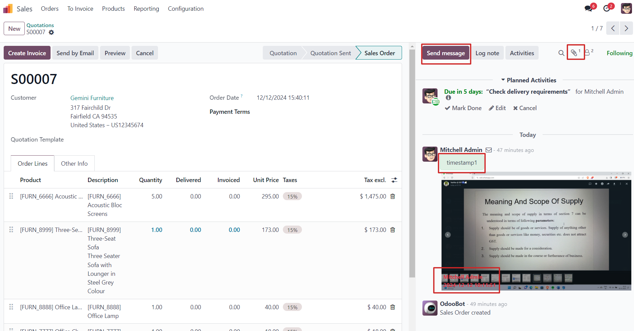Switch to the Other Info tab
The image size is (634, 331).
tap(74, 164)
